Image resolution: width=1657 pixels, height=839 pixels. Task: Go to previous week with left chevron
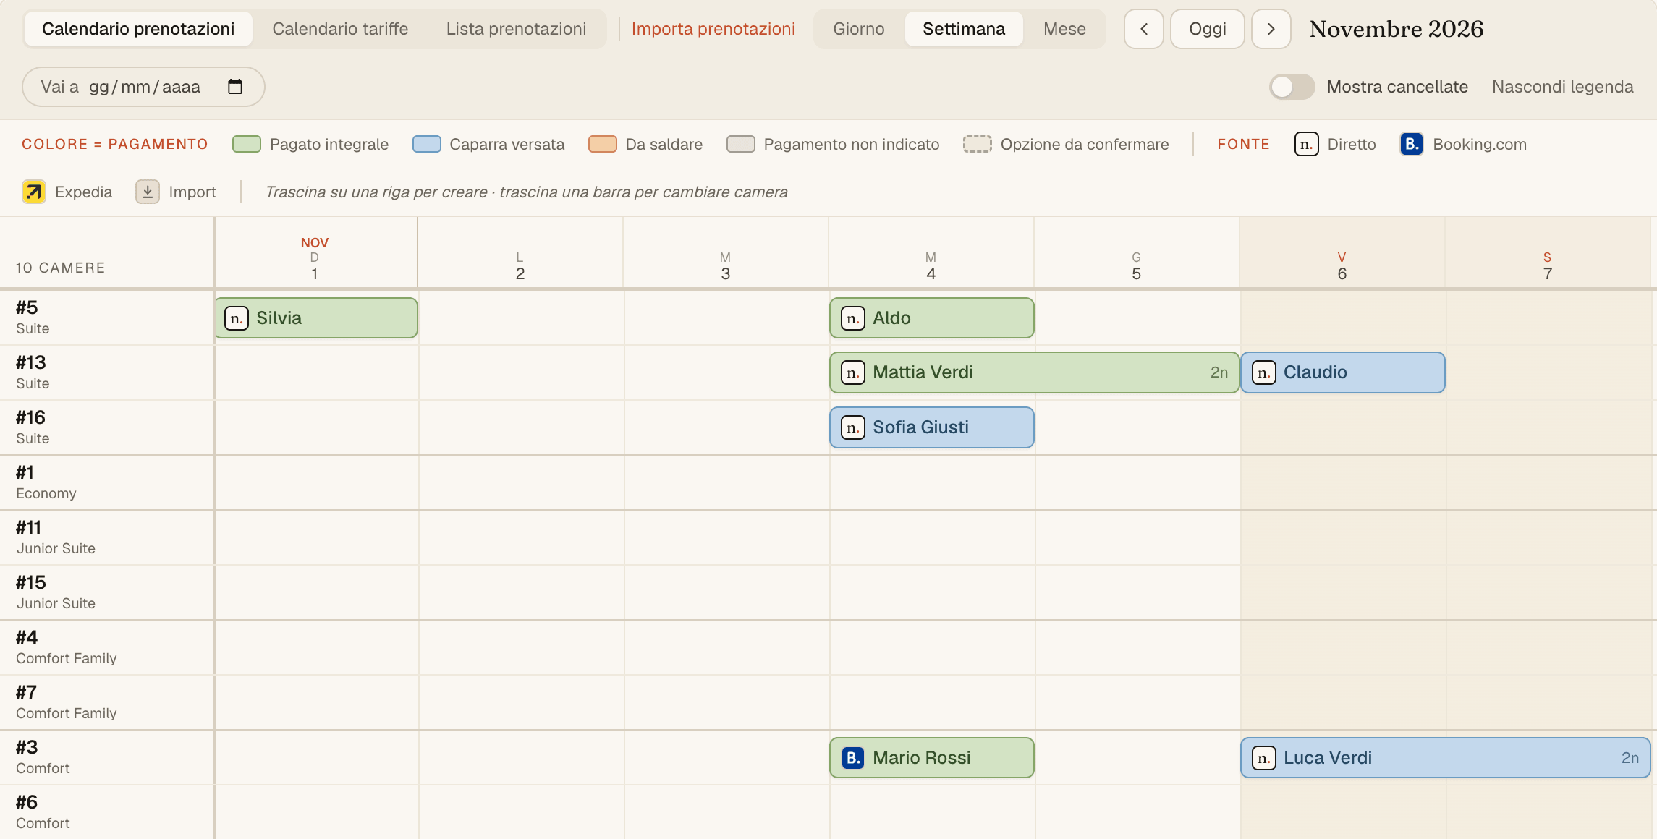(1144, 29)
